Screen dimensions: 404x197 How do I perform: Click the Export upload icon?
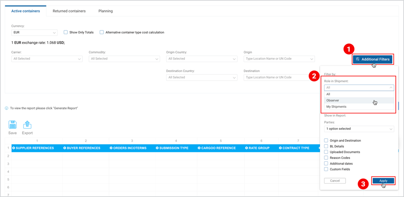click(x=27, y=125)
